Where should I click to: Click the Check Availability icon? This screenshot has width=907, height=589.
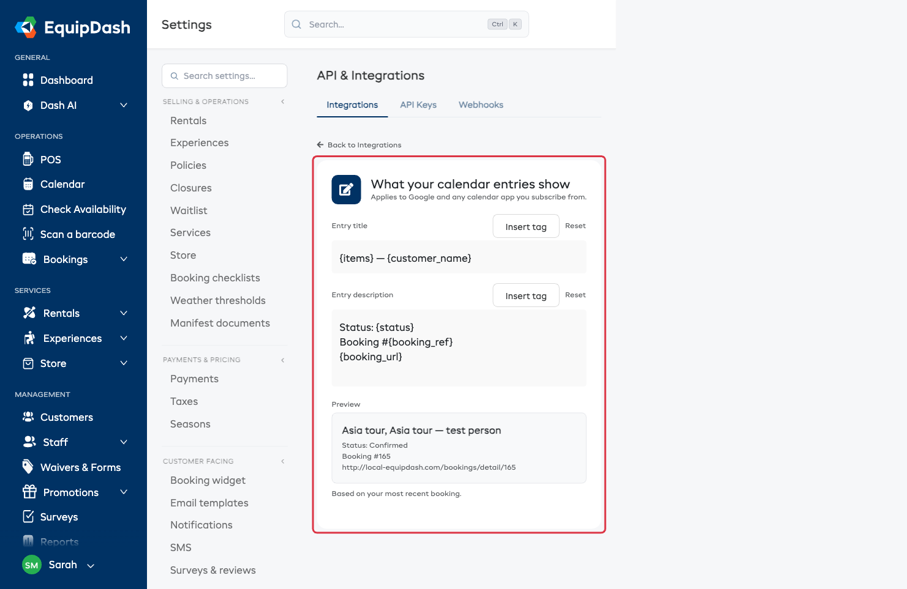28,210
